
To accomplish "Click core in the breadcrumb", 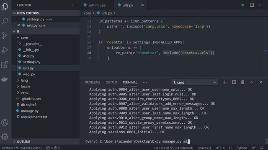I will click(x=88, y=13).
